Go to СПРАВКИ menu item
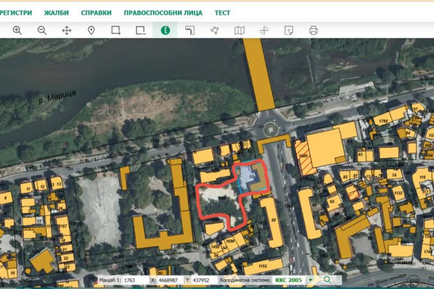Image resolution: width=434 pixels, height=289 pixels. tap(96, 13)
